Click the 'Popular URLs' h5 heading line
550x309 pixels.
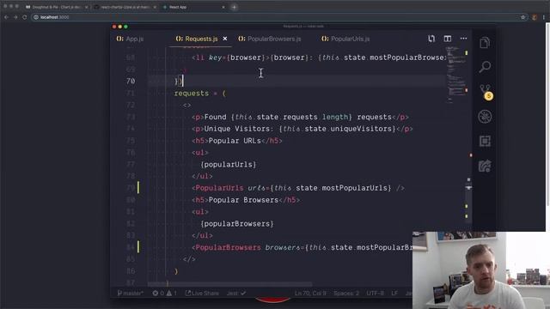[237, 141]
